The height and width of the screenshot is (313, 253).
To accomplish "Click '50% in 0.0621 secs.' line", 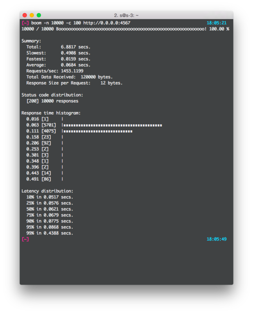I will pos(50,209).
